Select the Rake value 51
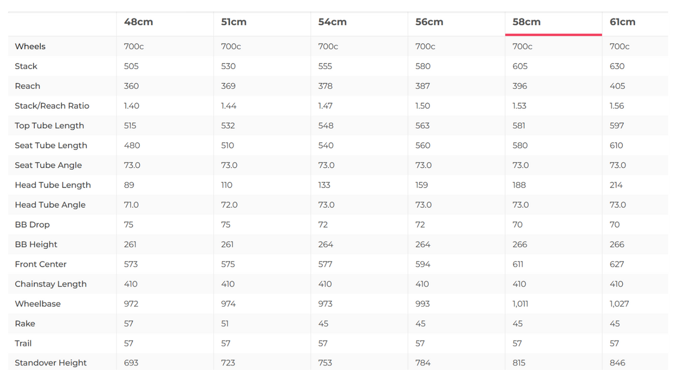The height and width of the screenshot is (381, 678). (226, 324)
